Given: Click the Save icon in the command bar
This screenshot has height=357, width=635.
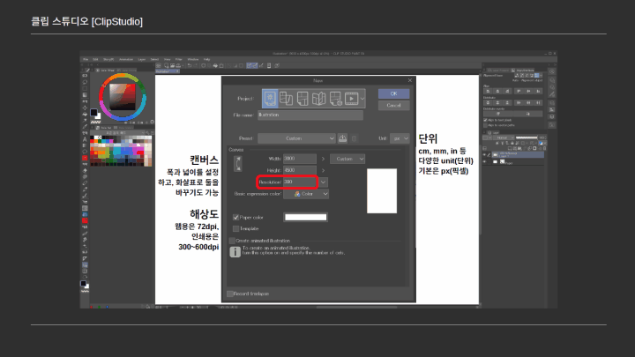Looking at the screenshot, I should (x=178, y=65).
